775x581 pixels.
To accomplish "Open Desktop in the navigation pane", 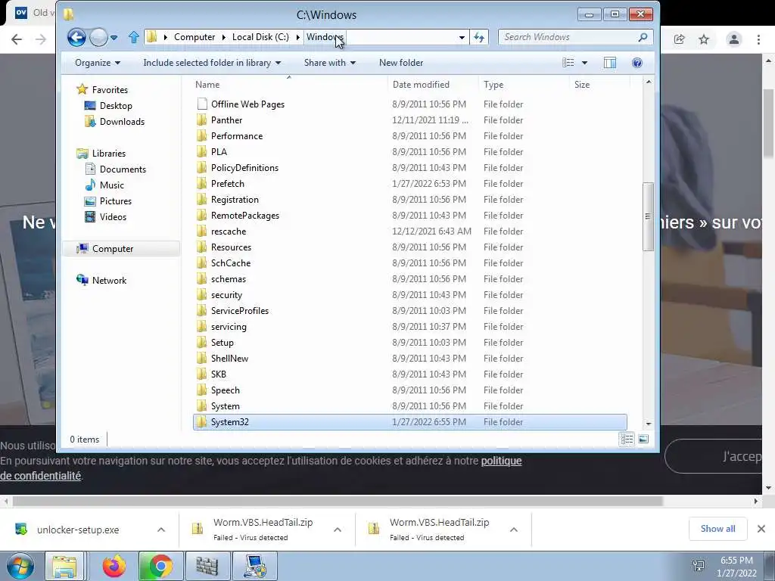I will click(116, 106).
